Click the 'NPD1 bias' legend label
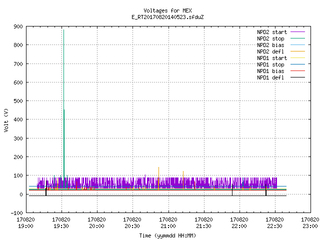Screen dimensions: 320x240 (270, 71)
